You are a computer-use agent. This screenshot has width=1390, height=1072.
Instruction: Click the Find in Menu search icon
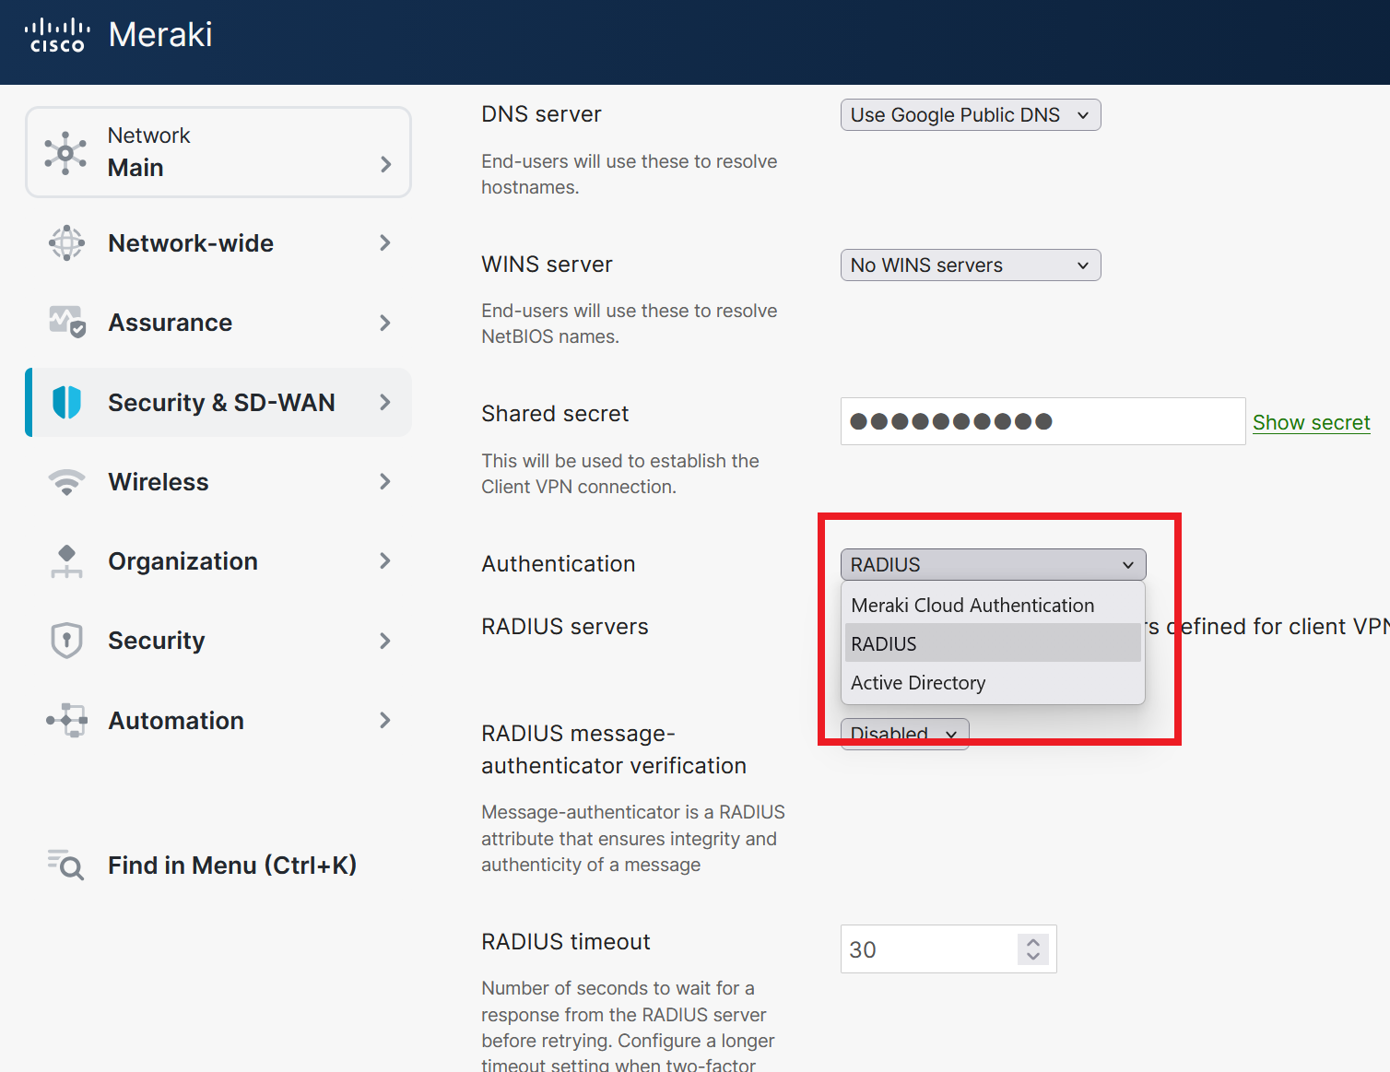(65, 865)
